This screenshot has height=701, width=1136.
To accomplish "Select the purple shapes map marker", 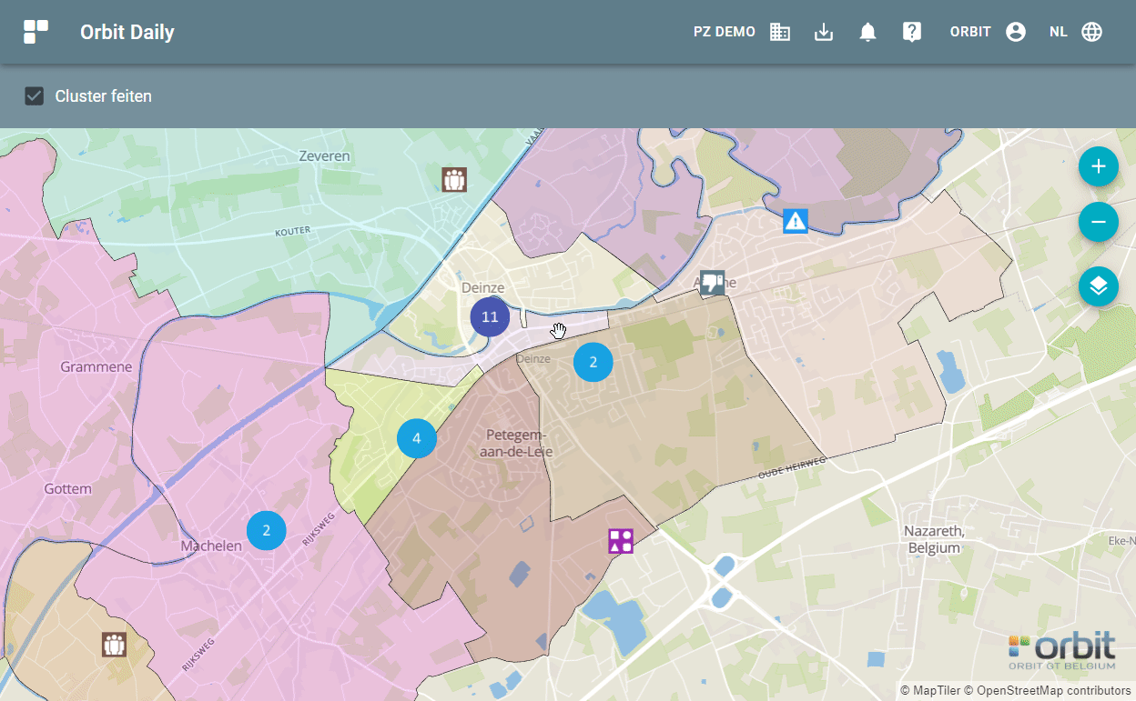I will (x=621, y=541).
